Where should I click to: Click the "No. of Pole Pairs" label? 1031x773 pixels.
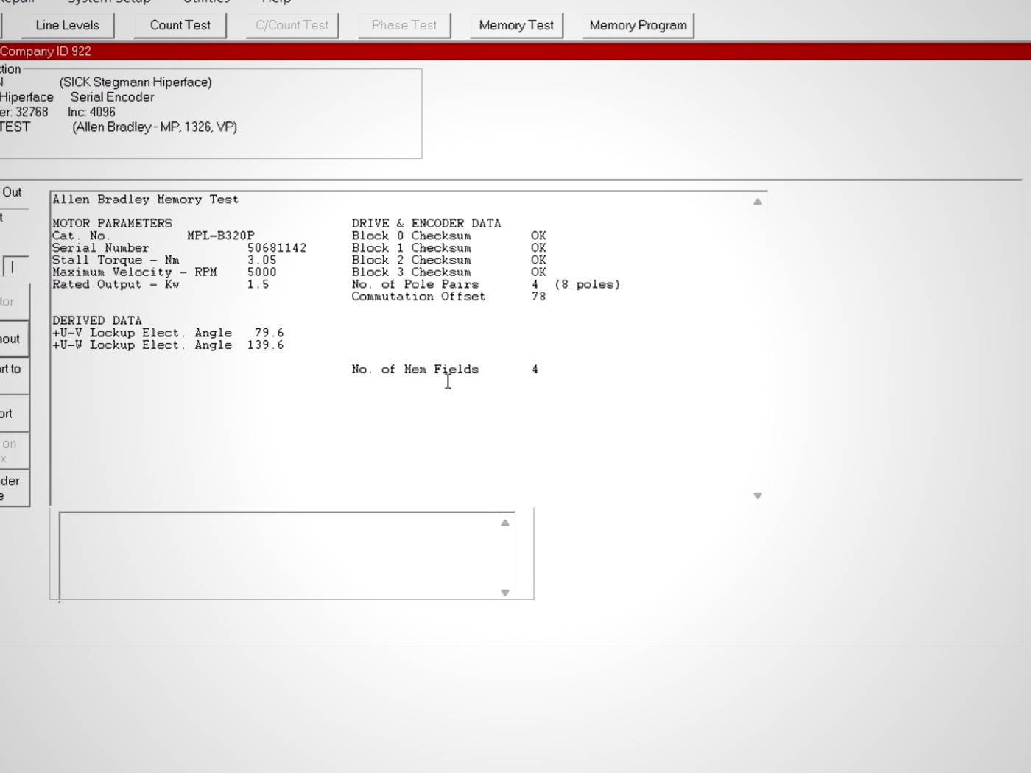pyautogui.click(x=415, y=284)
